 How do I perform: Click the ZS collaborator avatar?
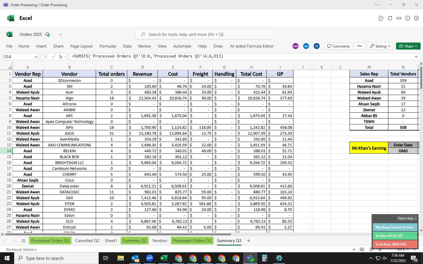pos(317,46)
